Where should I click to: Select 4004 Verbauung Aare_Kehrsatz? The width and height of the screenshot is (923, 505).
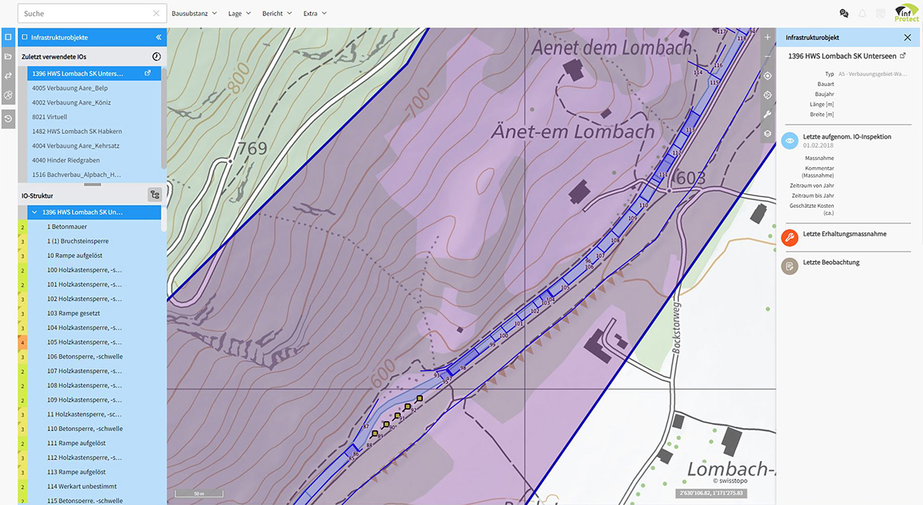point(94,145)
